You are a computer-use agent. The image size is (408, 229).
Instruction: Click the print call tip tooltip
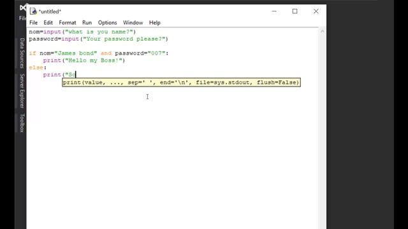pos(181,82)
